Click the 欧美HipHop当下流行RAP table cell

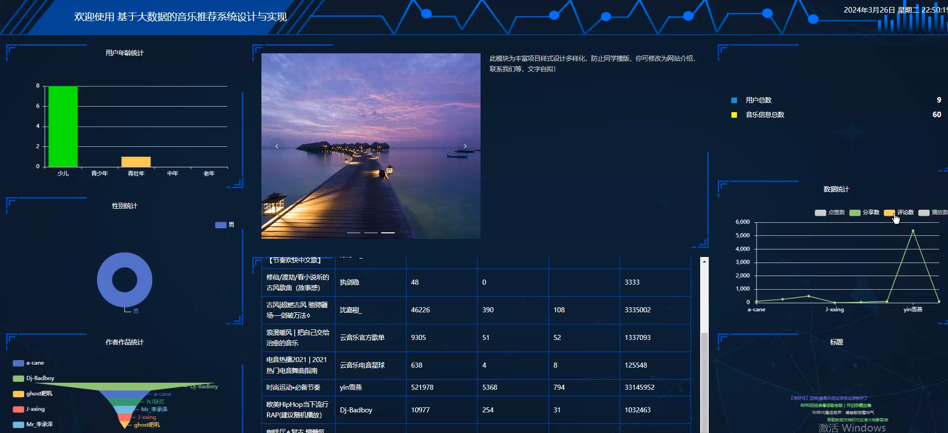[x=298, y=410]
